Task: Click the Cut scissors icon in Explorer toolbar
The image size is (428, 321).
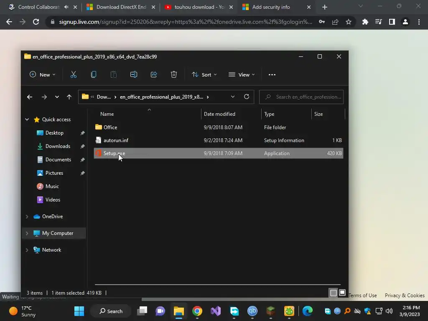Action: point(74,74)
